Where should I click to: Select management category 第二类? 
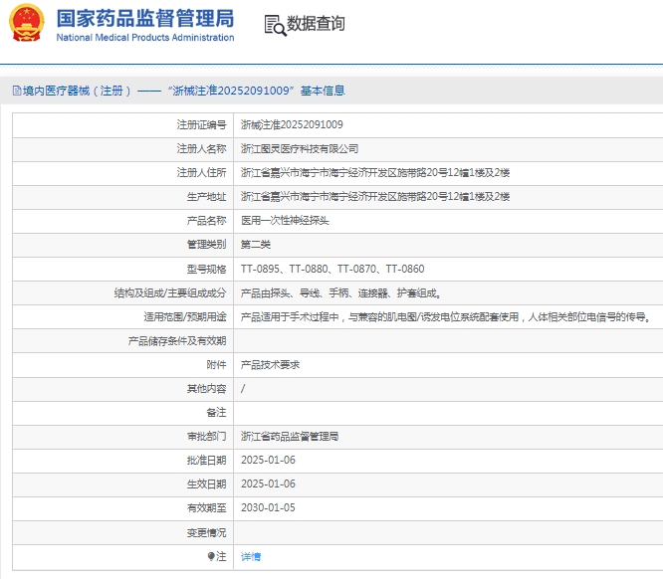point(256,245)
